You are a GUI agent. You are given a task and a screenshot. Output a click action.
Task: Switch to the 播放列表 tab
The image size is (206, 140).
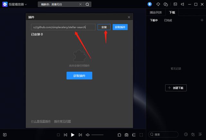coord(156,13)
